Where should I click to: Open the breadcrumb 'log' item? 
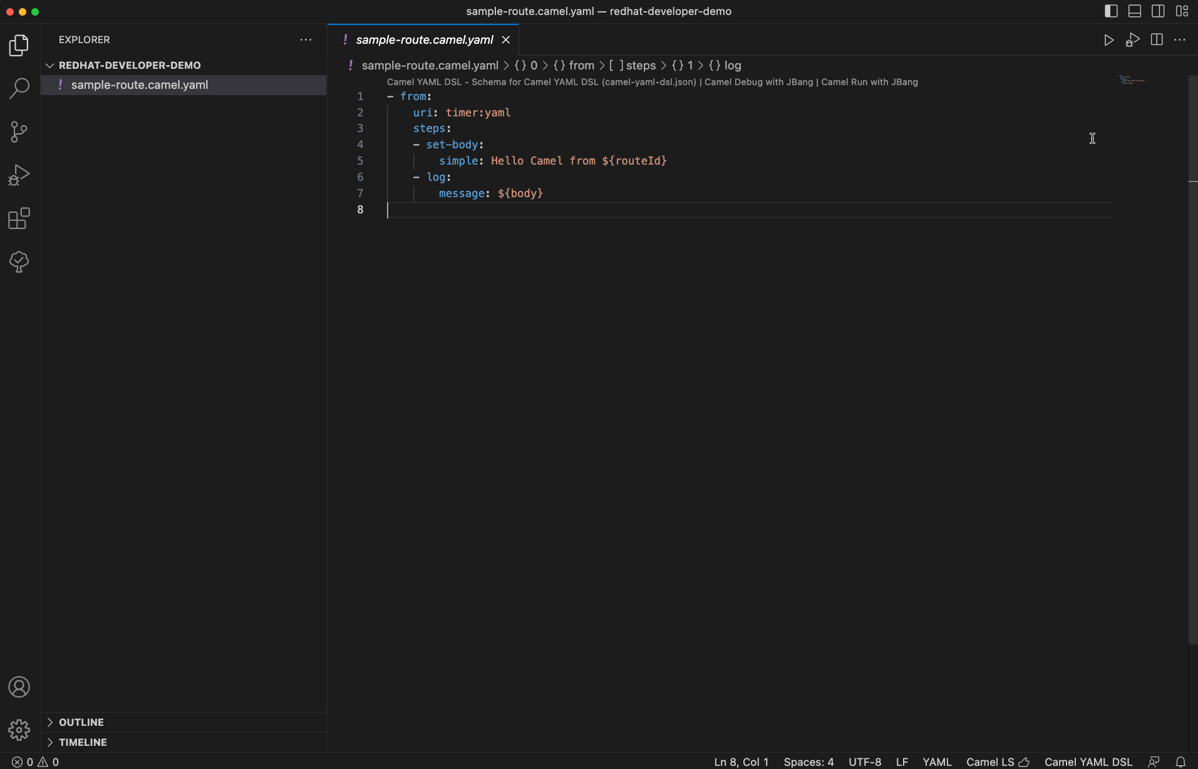[725, 66]
